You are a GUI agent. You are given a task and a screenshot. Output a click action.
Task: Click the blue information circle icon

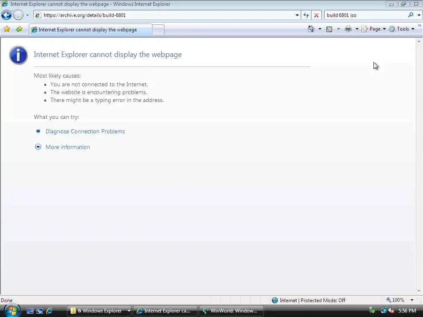pos(18,55)
